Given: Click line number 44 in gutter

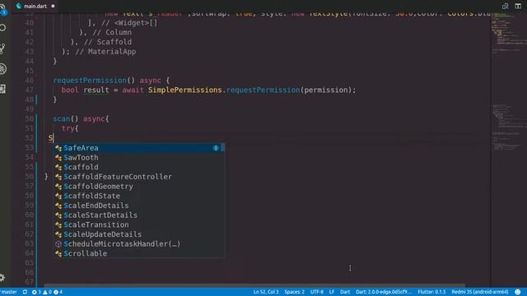Looking at the screenshot, I should [x=30, y=61].
